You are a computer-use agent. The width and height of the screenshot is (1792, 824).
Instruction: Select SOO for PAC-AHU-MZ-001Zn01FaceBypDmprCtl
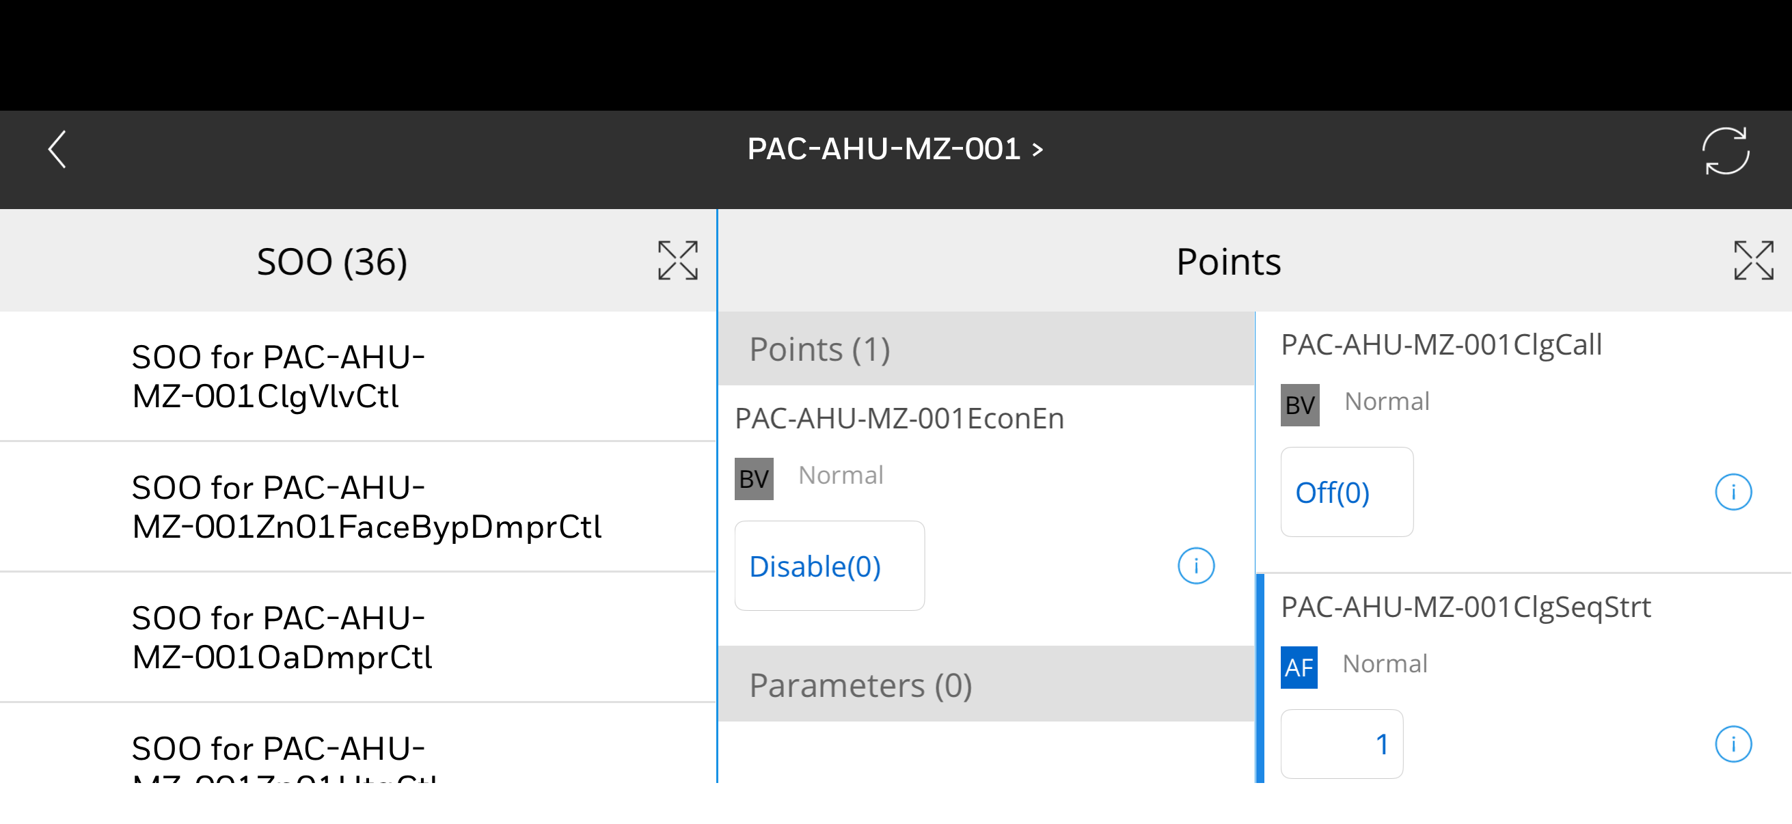click(357, 506)
